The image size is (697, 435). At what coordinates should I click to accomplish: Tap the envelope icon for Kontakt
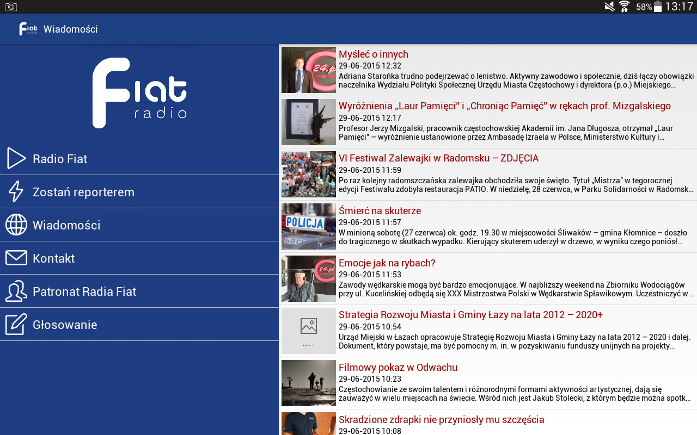(16, 258)
